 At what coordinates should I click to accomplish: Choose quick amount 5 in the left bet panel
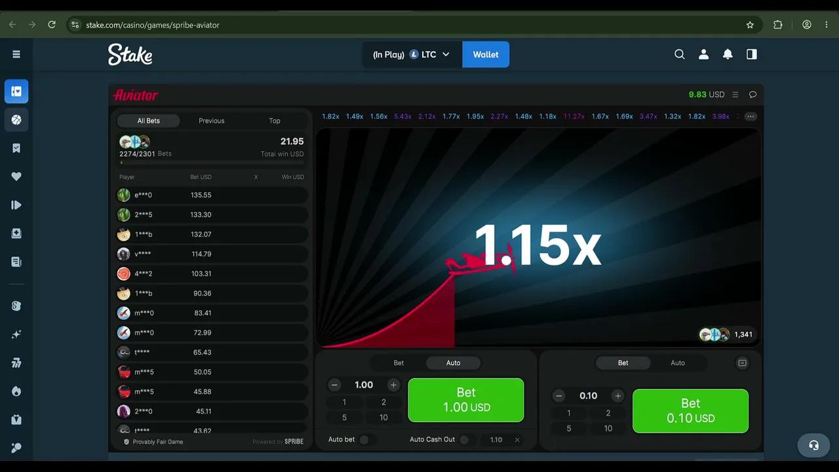[344, 418]
